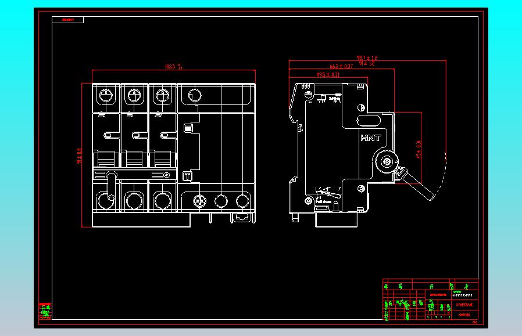Pick the 66.2 ± 0.37 dimension label
522x336 pixels.
tap(341, 67)
